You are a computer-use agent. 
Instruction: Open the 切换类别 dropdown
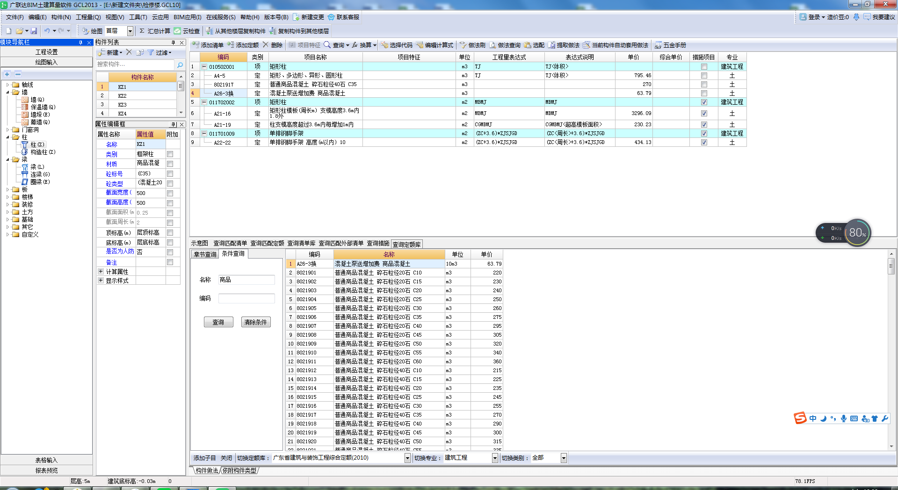pos(564,458)
